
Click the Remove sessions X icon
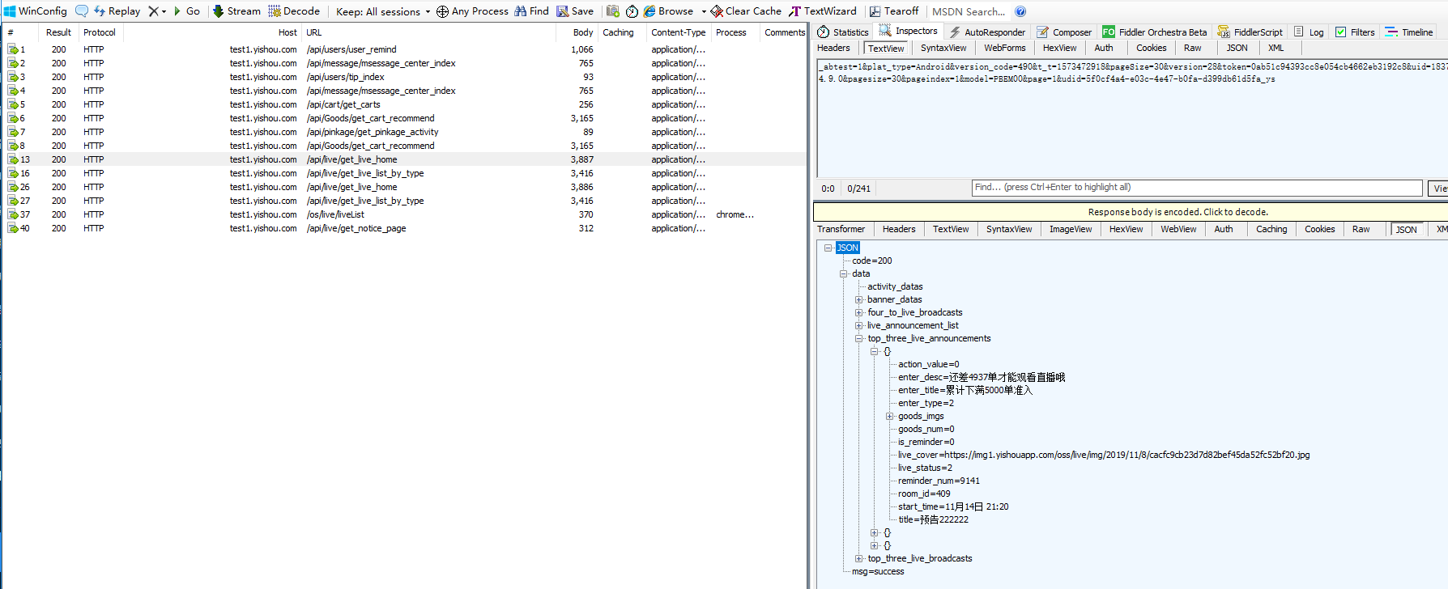[153, 11]
